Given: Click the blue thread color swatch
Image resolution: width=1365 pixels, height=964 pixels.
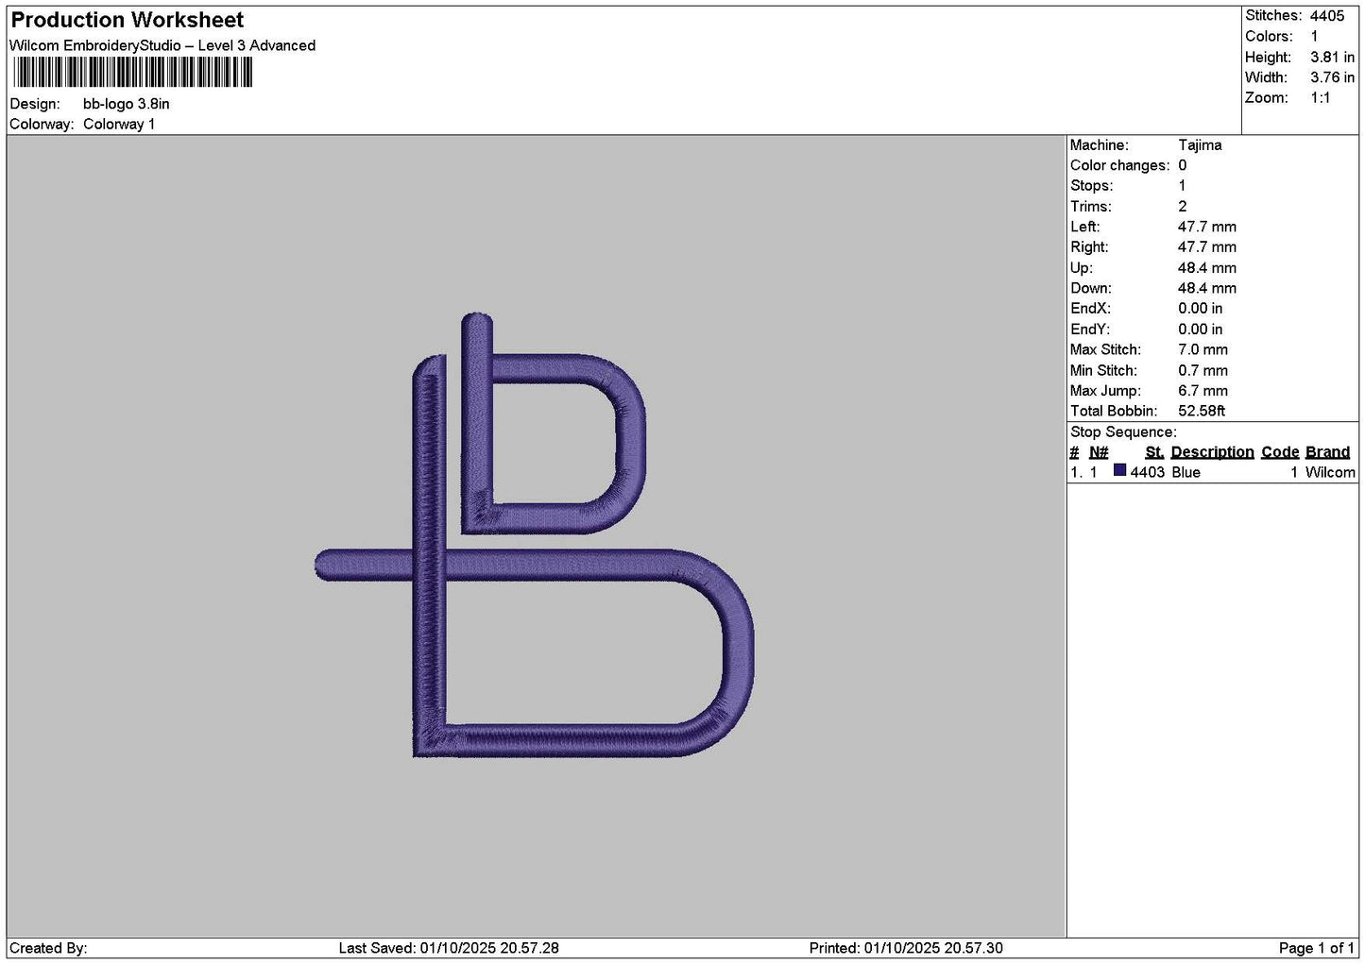Looking at the screenshot, I should [1120, 470].
